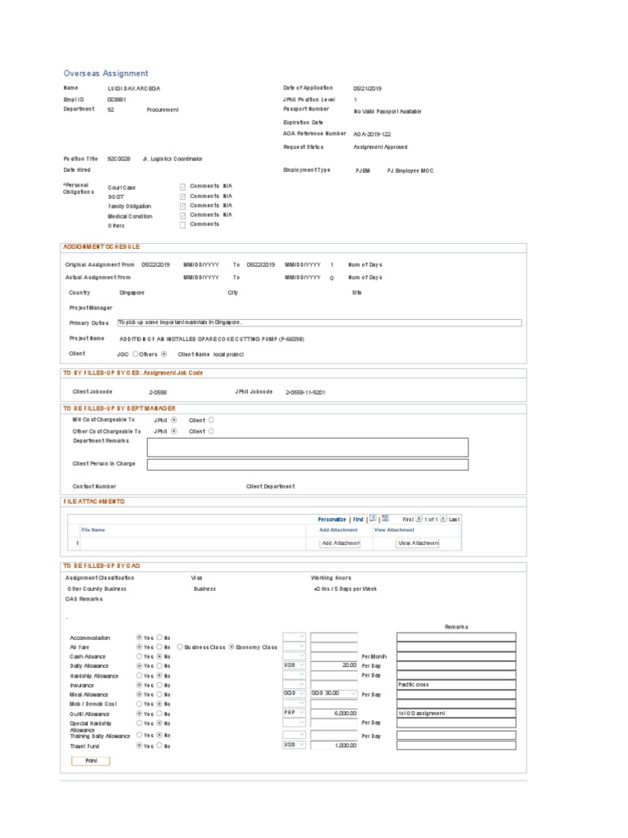Open the Accommodation currency dropdown

[294, 637]
